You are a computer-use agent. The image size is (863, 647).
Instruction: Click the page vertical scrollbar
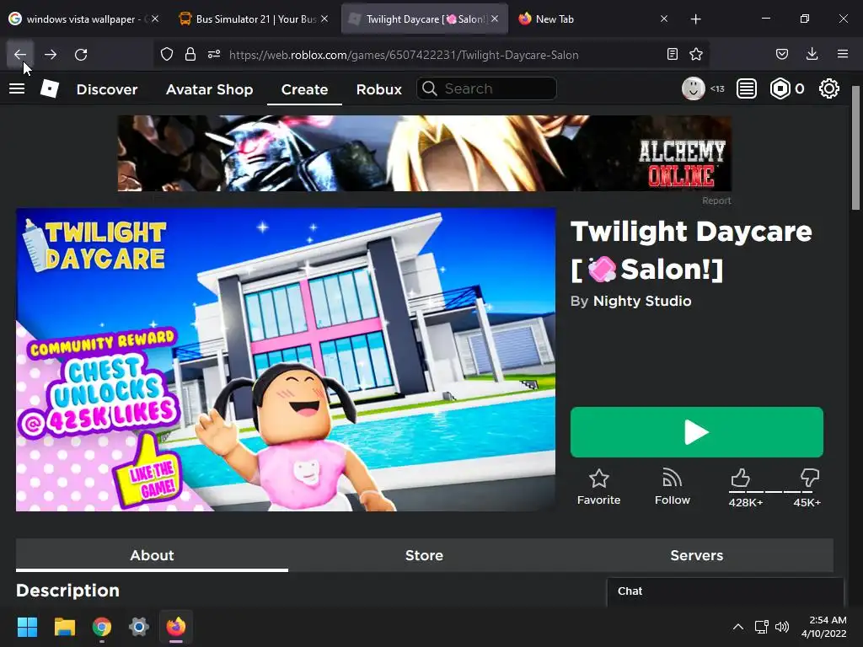tap(856, 148)
